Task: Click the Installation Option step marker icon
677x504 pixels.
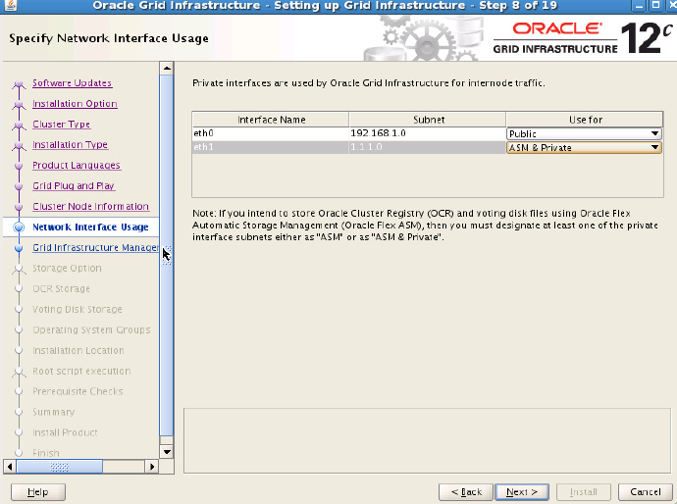Action: tap(19, 104)
